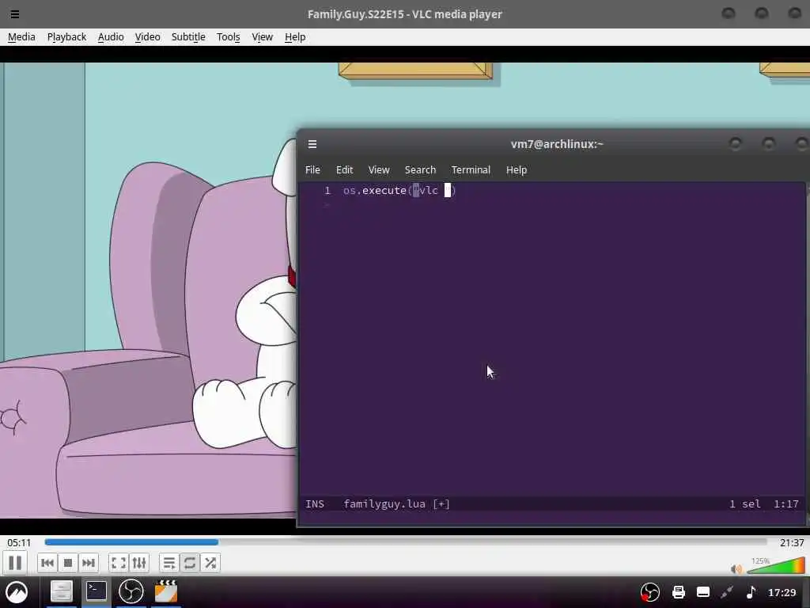The image size is (810, 608).
Task: Open the VLC Playback menu
Action: 66,36
